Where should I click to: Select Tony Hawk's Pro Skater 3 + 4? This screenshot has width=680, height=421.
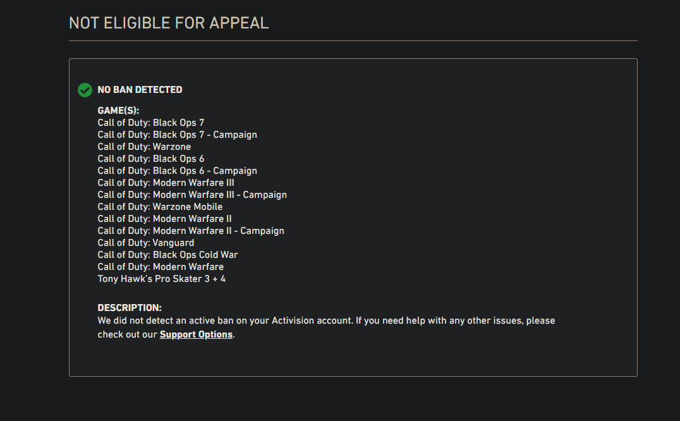161,279
